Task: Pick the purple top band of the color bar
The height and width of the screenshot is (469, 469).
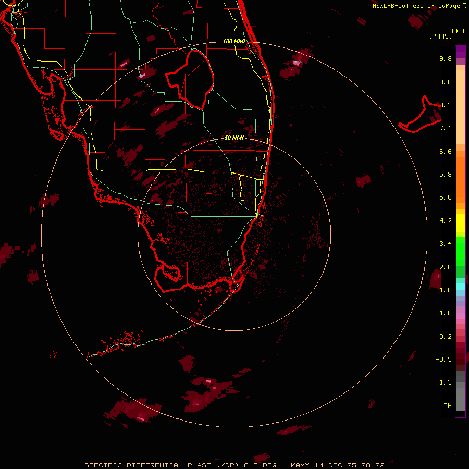Action: [460, 52]
